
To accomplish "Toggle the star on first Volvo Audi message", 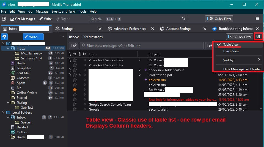I will (x=75, y=60).
